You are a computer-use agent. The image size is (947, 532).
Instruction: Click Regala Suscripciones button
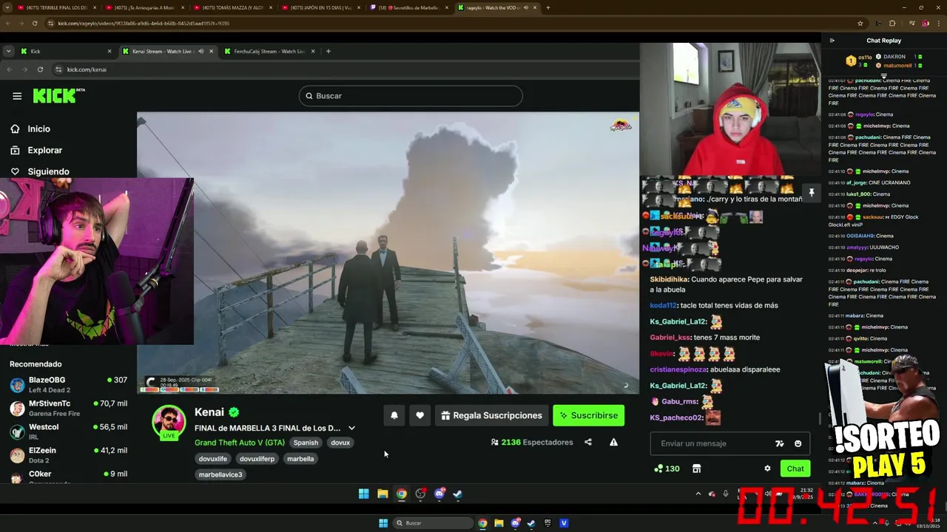point(492,415)
